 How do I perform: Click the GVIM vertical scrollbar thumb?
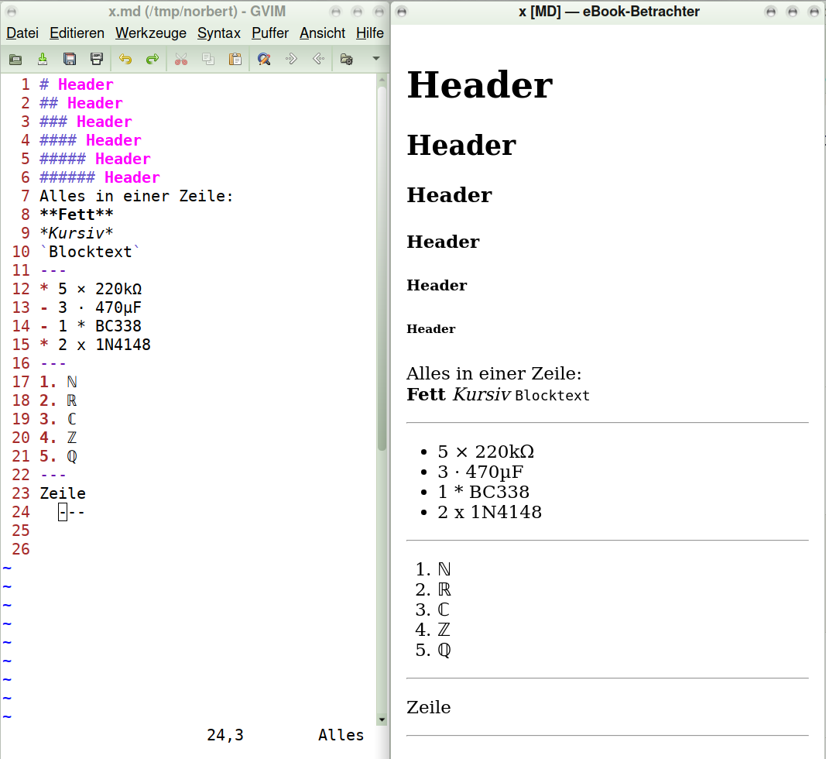coord(382,268)
